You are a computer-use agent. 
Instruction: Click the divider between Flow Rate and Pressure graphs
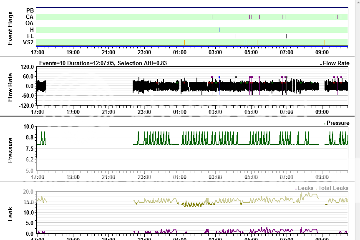(180, 116)
